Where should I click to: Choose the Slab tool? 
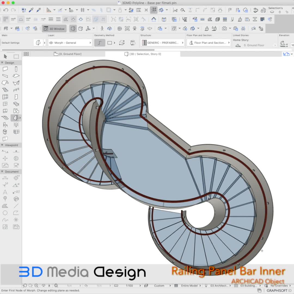[16, 76]
